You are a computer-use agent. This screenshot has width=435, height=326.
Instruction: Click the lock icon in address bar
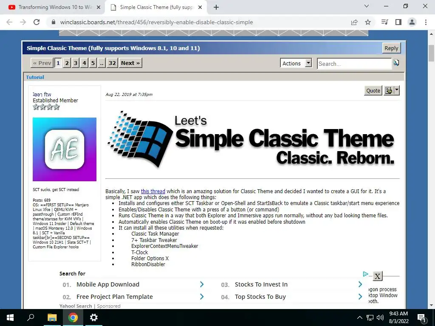[x=54, y=22]
